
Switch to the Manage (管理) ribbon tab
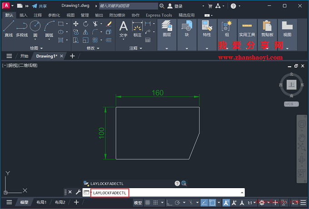click(x=85, y=15)
